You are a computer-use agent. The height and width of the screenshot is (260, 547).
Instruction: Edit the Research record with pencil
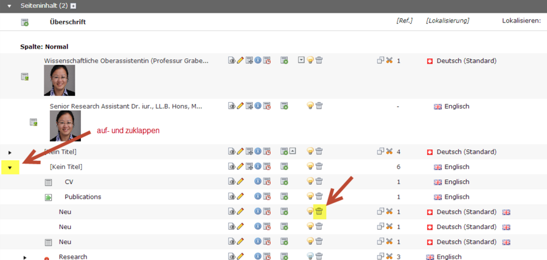[240, 256]
